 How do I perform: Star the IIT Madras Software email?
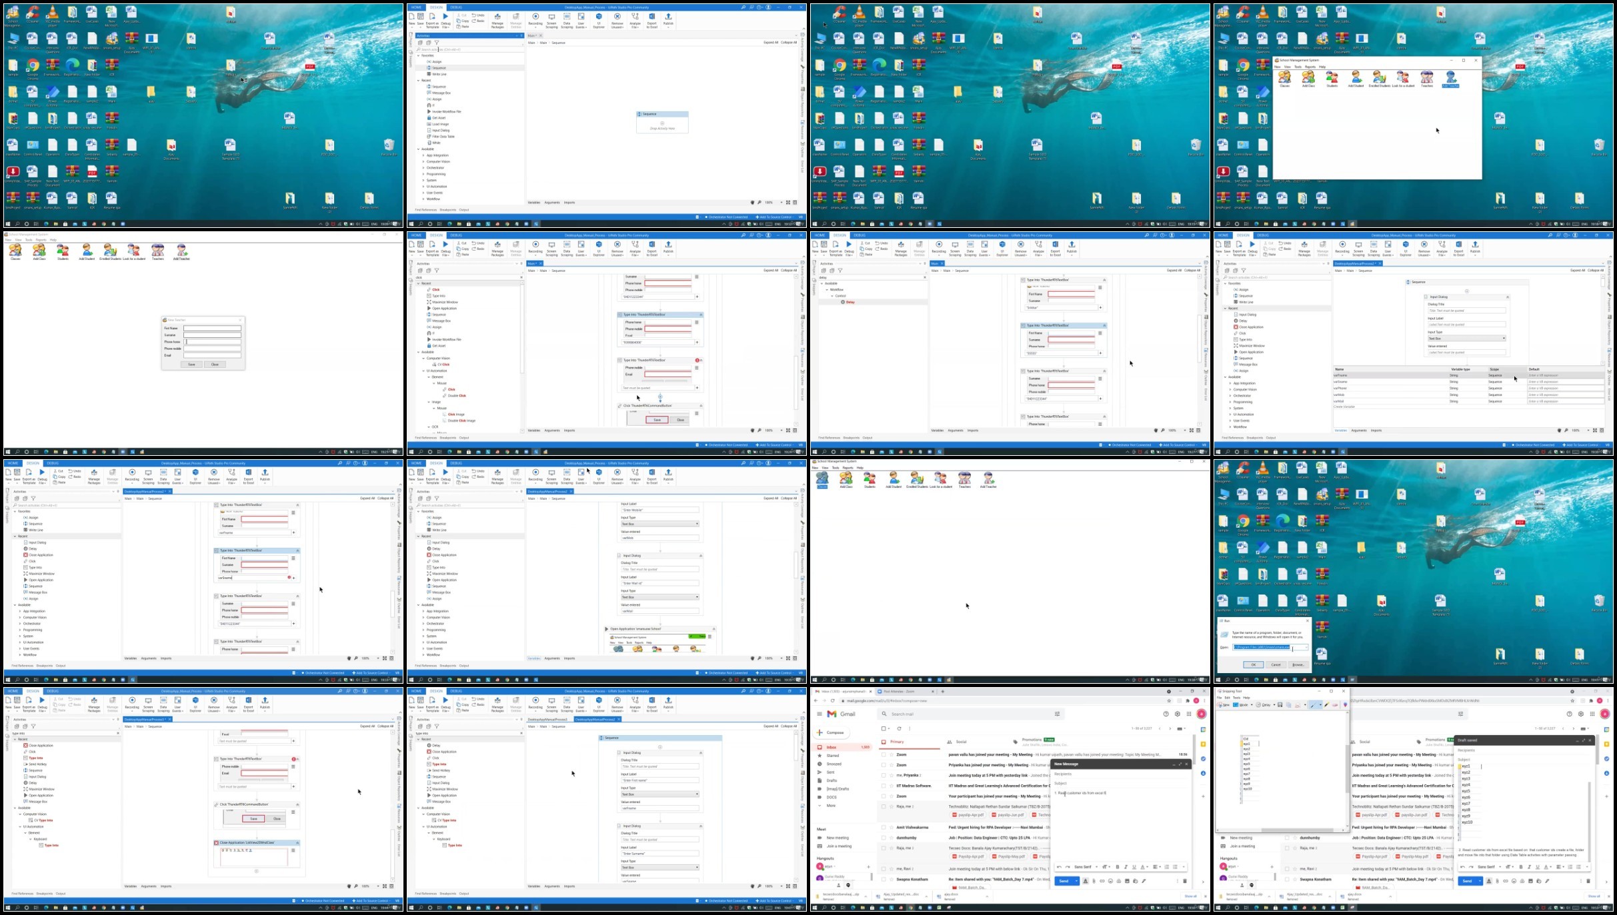tap(891, 786)
